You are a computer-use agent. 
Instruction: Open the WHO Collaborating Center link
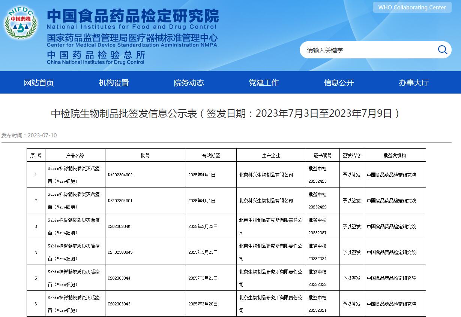[x=412, y=7]
